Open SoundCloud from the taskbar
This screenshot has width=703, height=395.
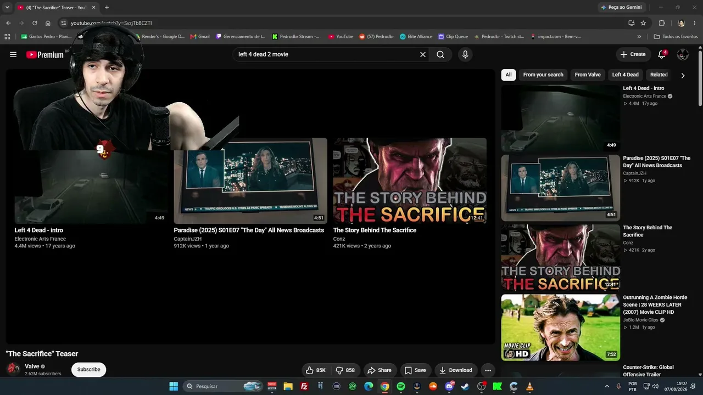pos(433,386)
